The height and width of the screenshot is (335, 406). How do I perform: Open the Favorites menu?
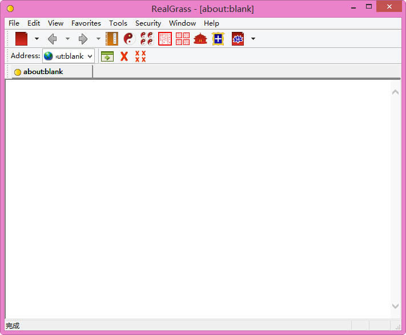coord(86,23)
